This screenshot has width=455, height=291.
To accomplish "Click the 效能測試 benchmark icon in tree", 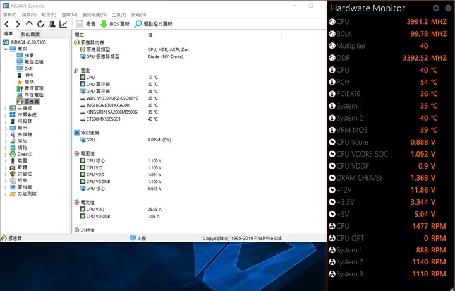I will tap(13, 194).
